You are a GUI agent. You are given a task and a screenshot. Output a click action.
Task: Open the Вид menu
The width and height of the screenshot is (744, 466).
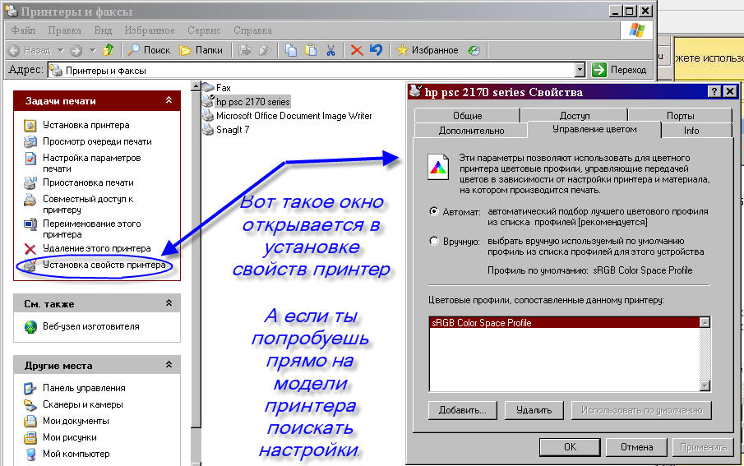[103, 30]
